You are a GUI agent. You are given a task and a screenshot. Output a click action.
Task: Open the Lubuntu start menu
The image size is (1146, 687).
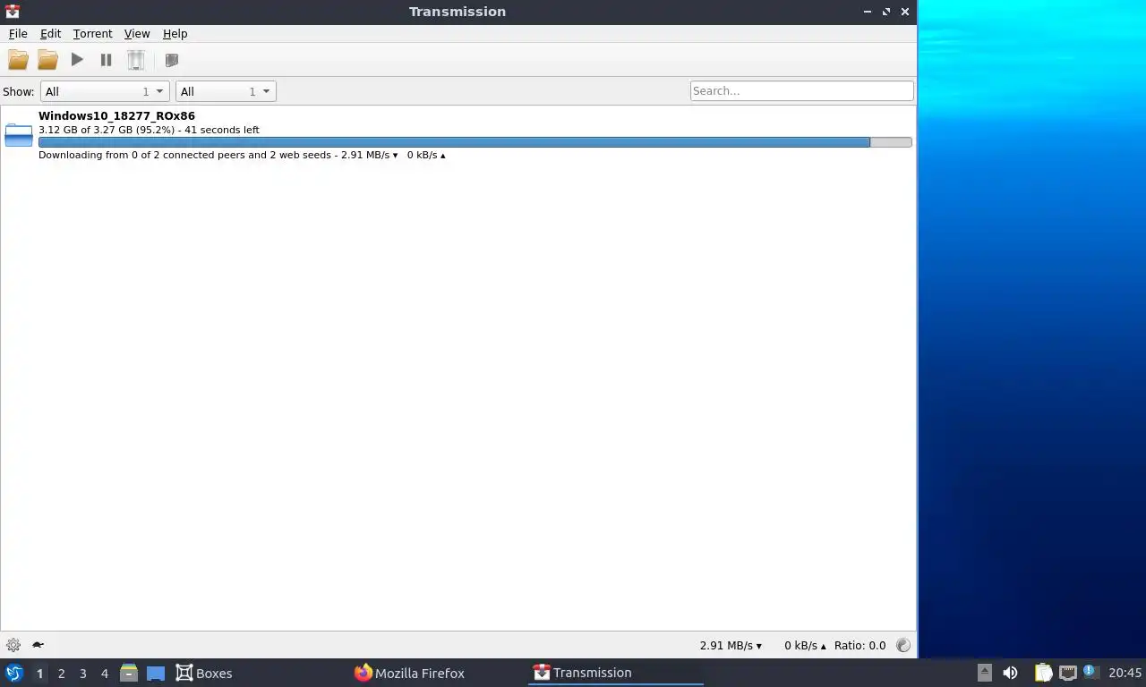pos(13,673)
